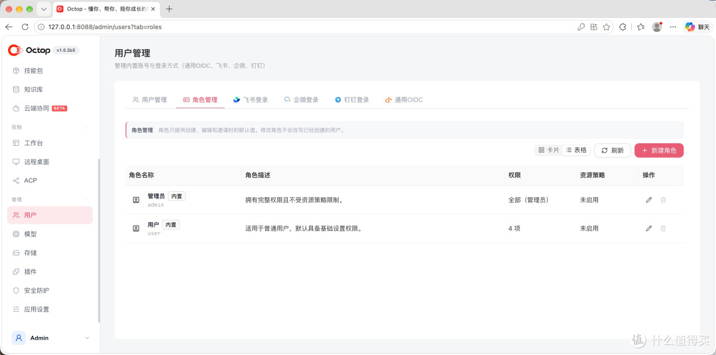Open the 钉钉登录 tab
Viewport: 716px width, 355px height.
pyautogui.click(x=351, y=100)
